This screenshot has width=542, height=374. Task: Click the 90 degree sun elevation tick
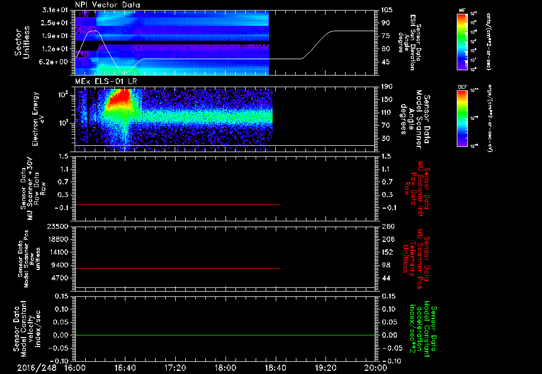tap(385, 23)
